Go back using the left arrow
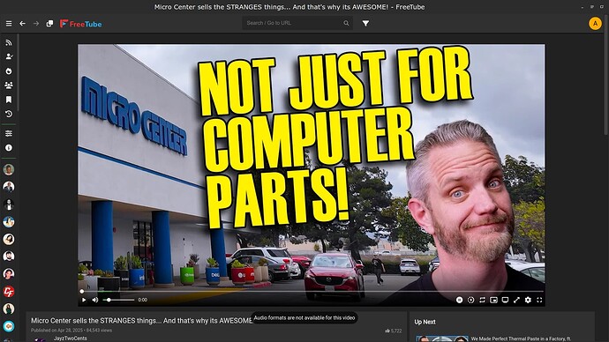 (x=23, y=24)
